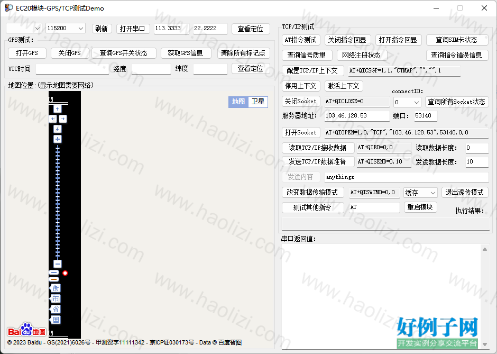Click 查询所有Socket状态 button
This screenshot has width=497, height=354.
pos(457,102)
